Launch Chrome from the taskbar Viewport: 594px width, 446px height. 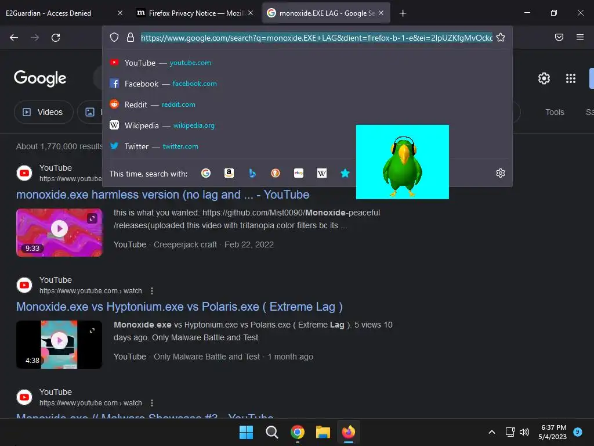[x=298, y=432]
